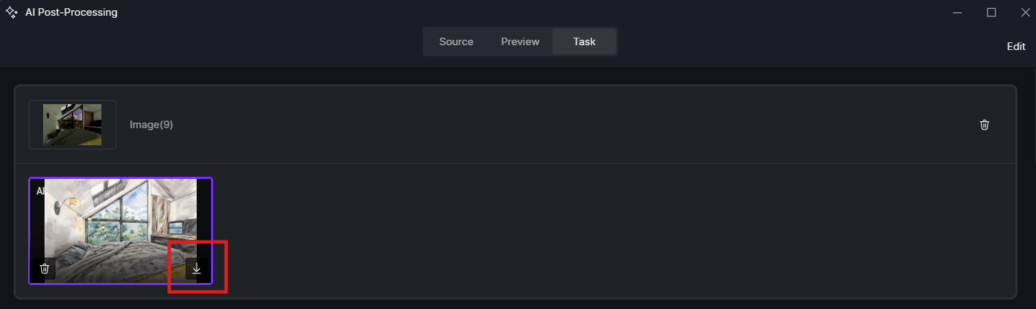The height and width of the screenshot is (309, 1036).
Task: Select the watercolor bedroom result thumbnail
Action: [121, 219]
